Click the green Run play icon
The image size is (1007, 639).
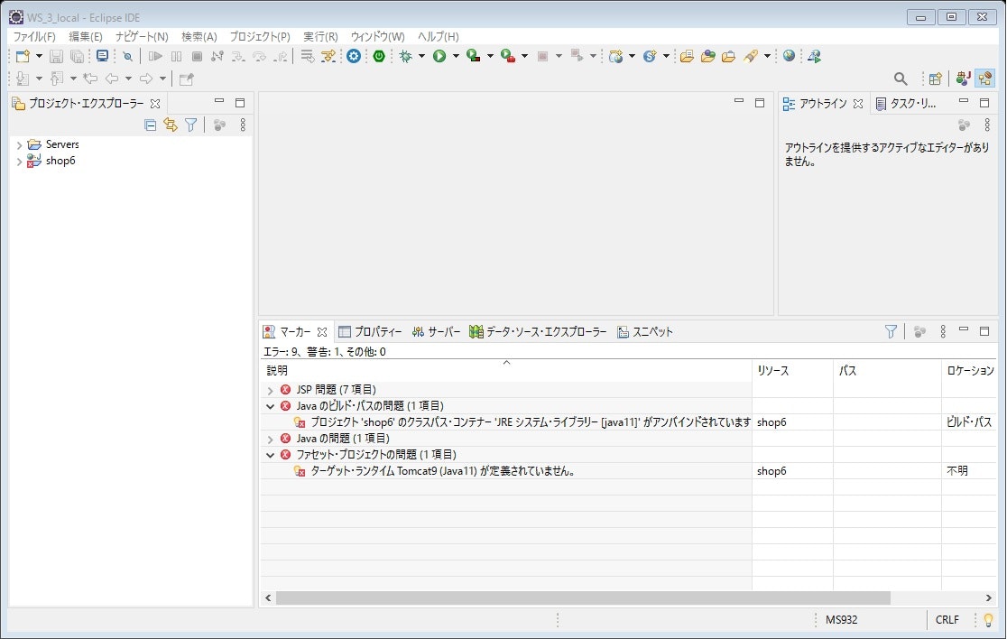[x=439, y=57]
